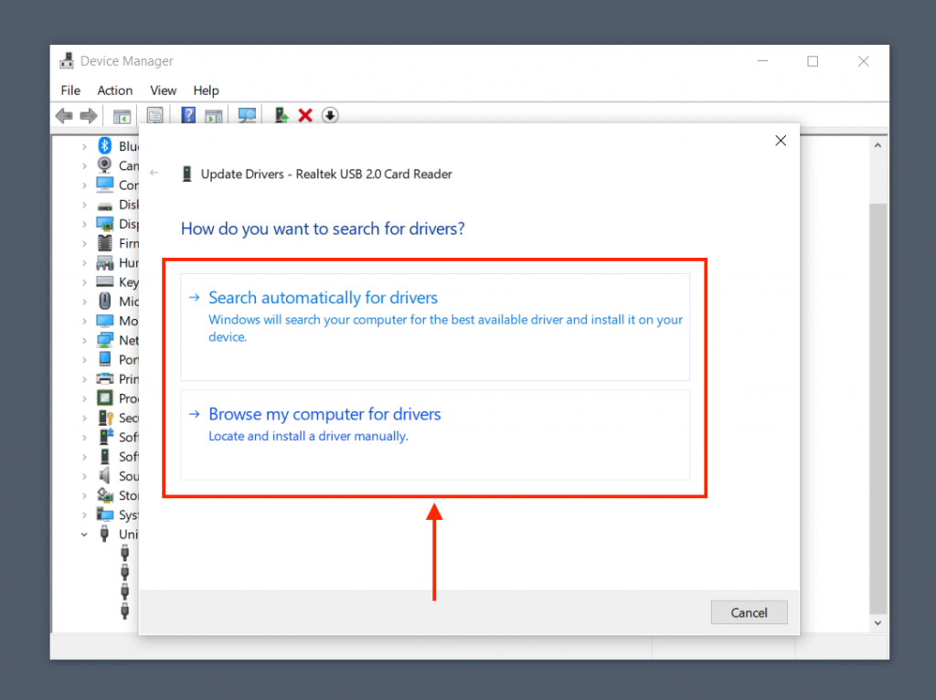Viewport: 936px width, 700px height.
Task: Open the File menu
Action: [70, 90]
